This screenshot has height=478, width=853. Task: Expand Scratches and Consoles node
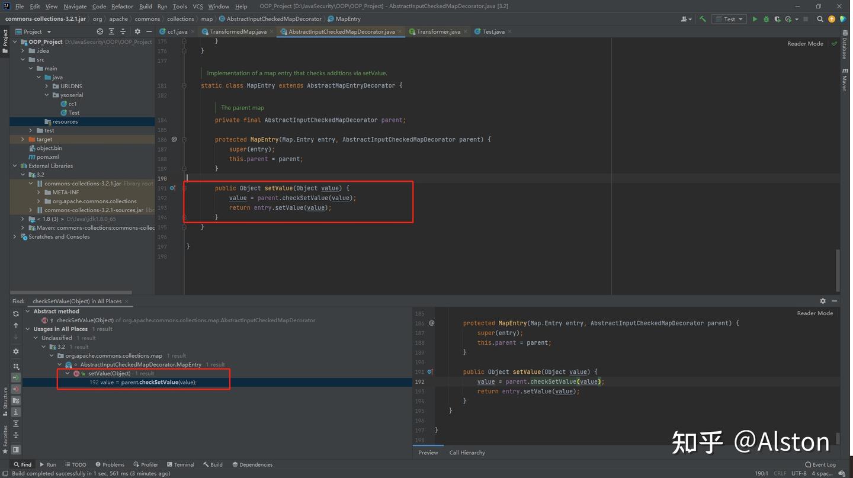pyautogui.click(x=15, y=237)
